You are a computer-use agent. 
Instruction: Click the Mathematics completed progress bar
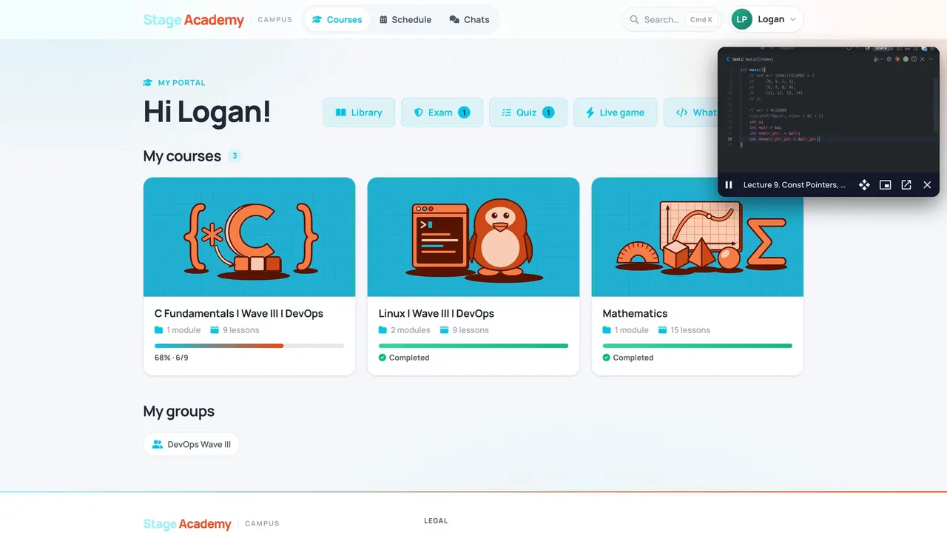point(698,346)
